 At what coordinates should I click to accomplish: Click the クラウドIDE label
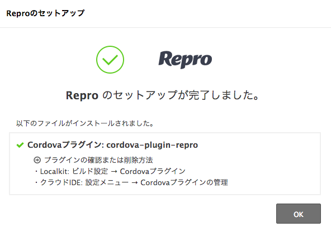[61, 182]
